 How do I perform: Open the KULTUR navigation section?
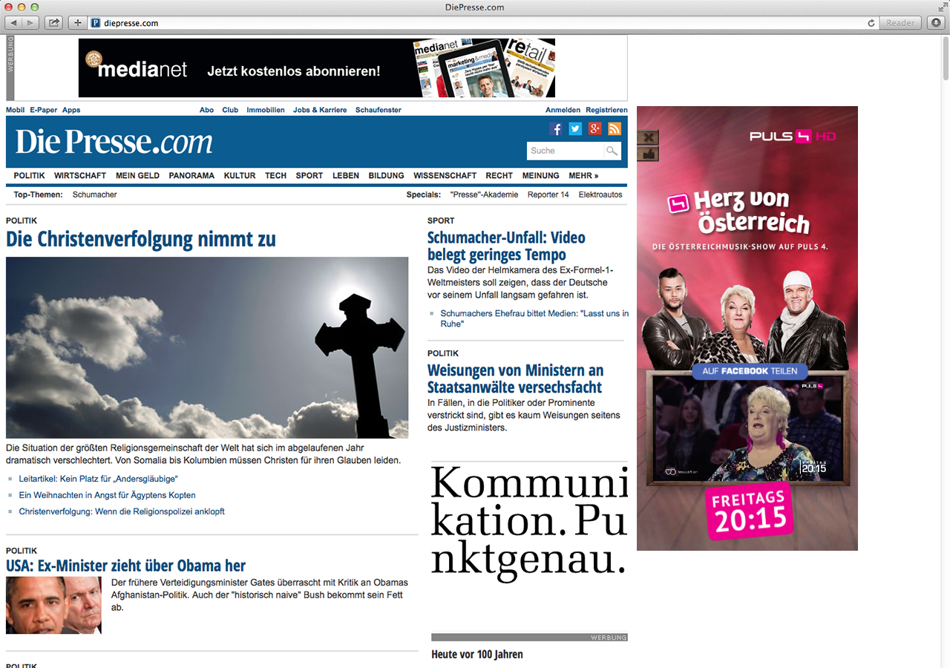240,176
